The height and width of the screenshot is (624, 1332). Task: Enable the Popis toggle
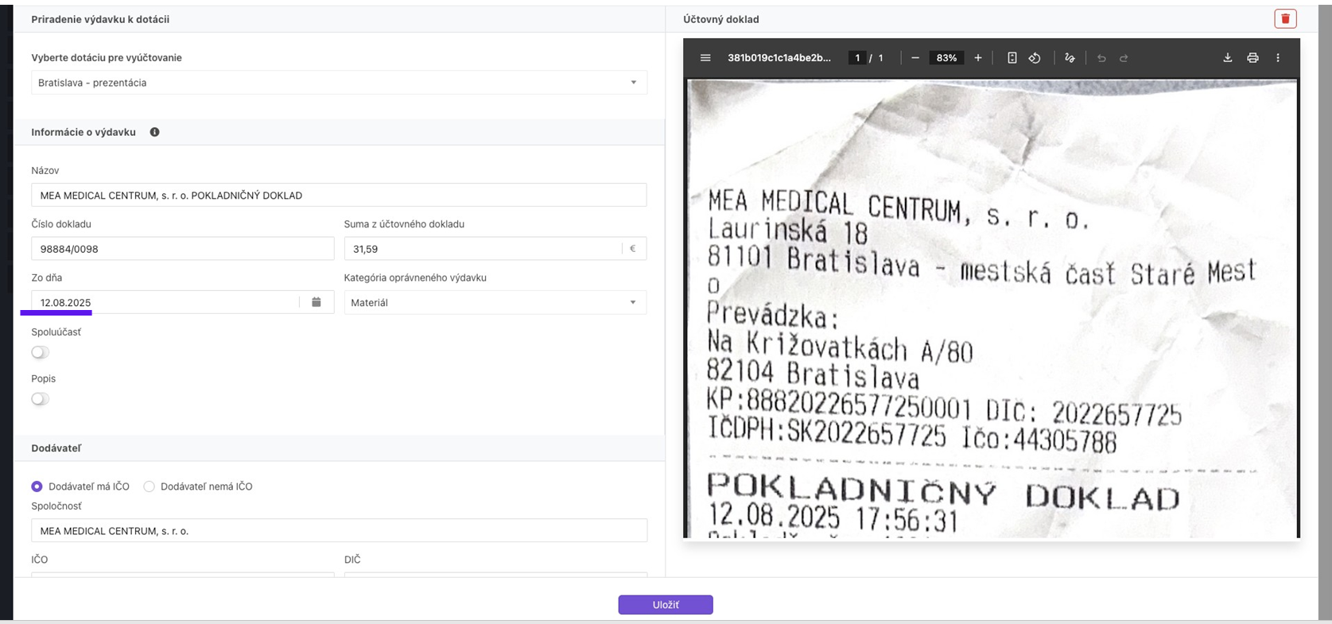(x=41, y=399)
